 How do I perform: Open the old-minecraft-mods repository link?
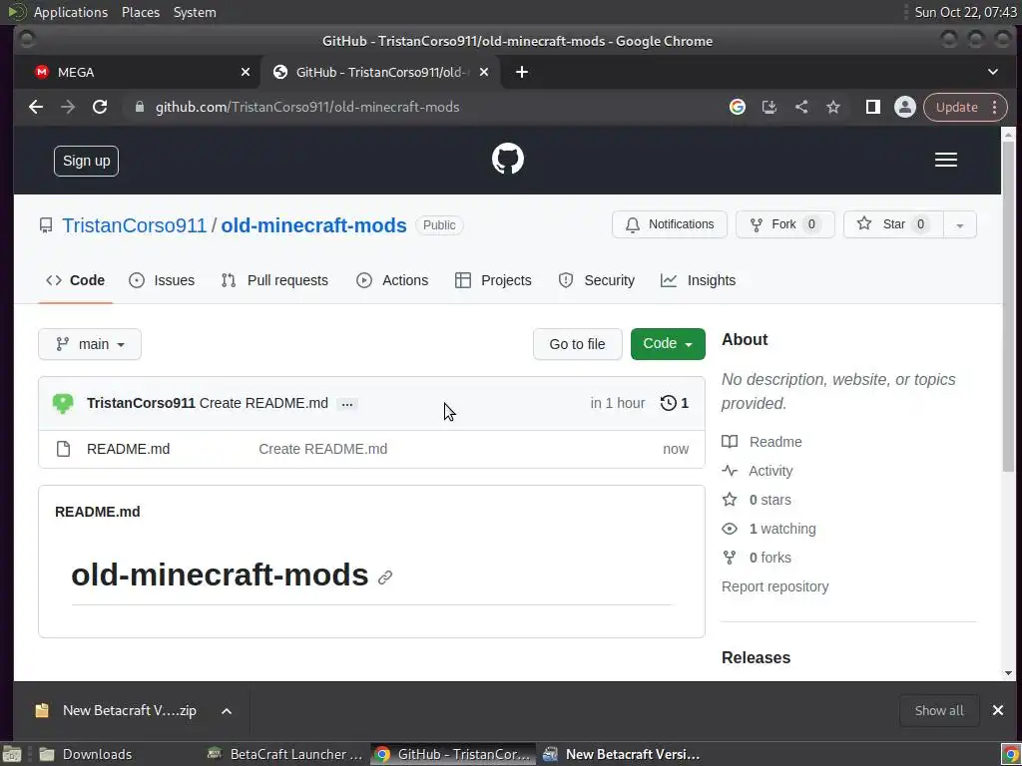[313, 225]
